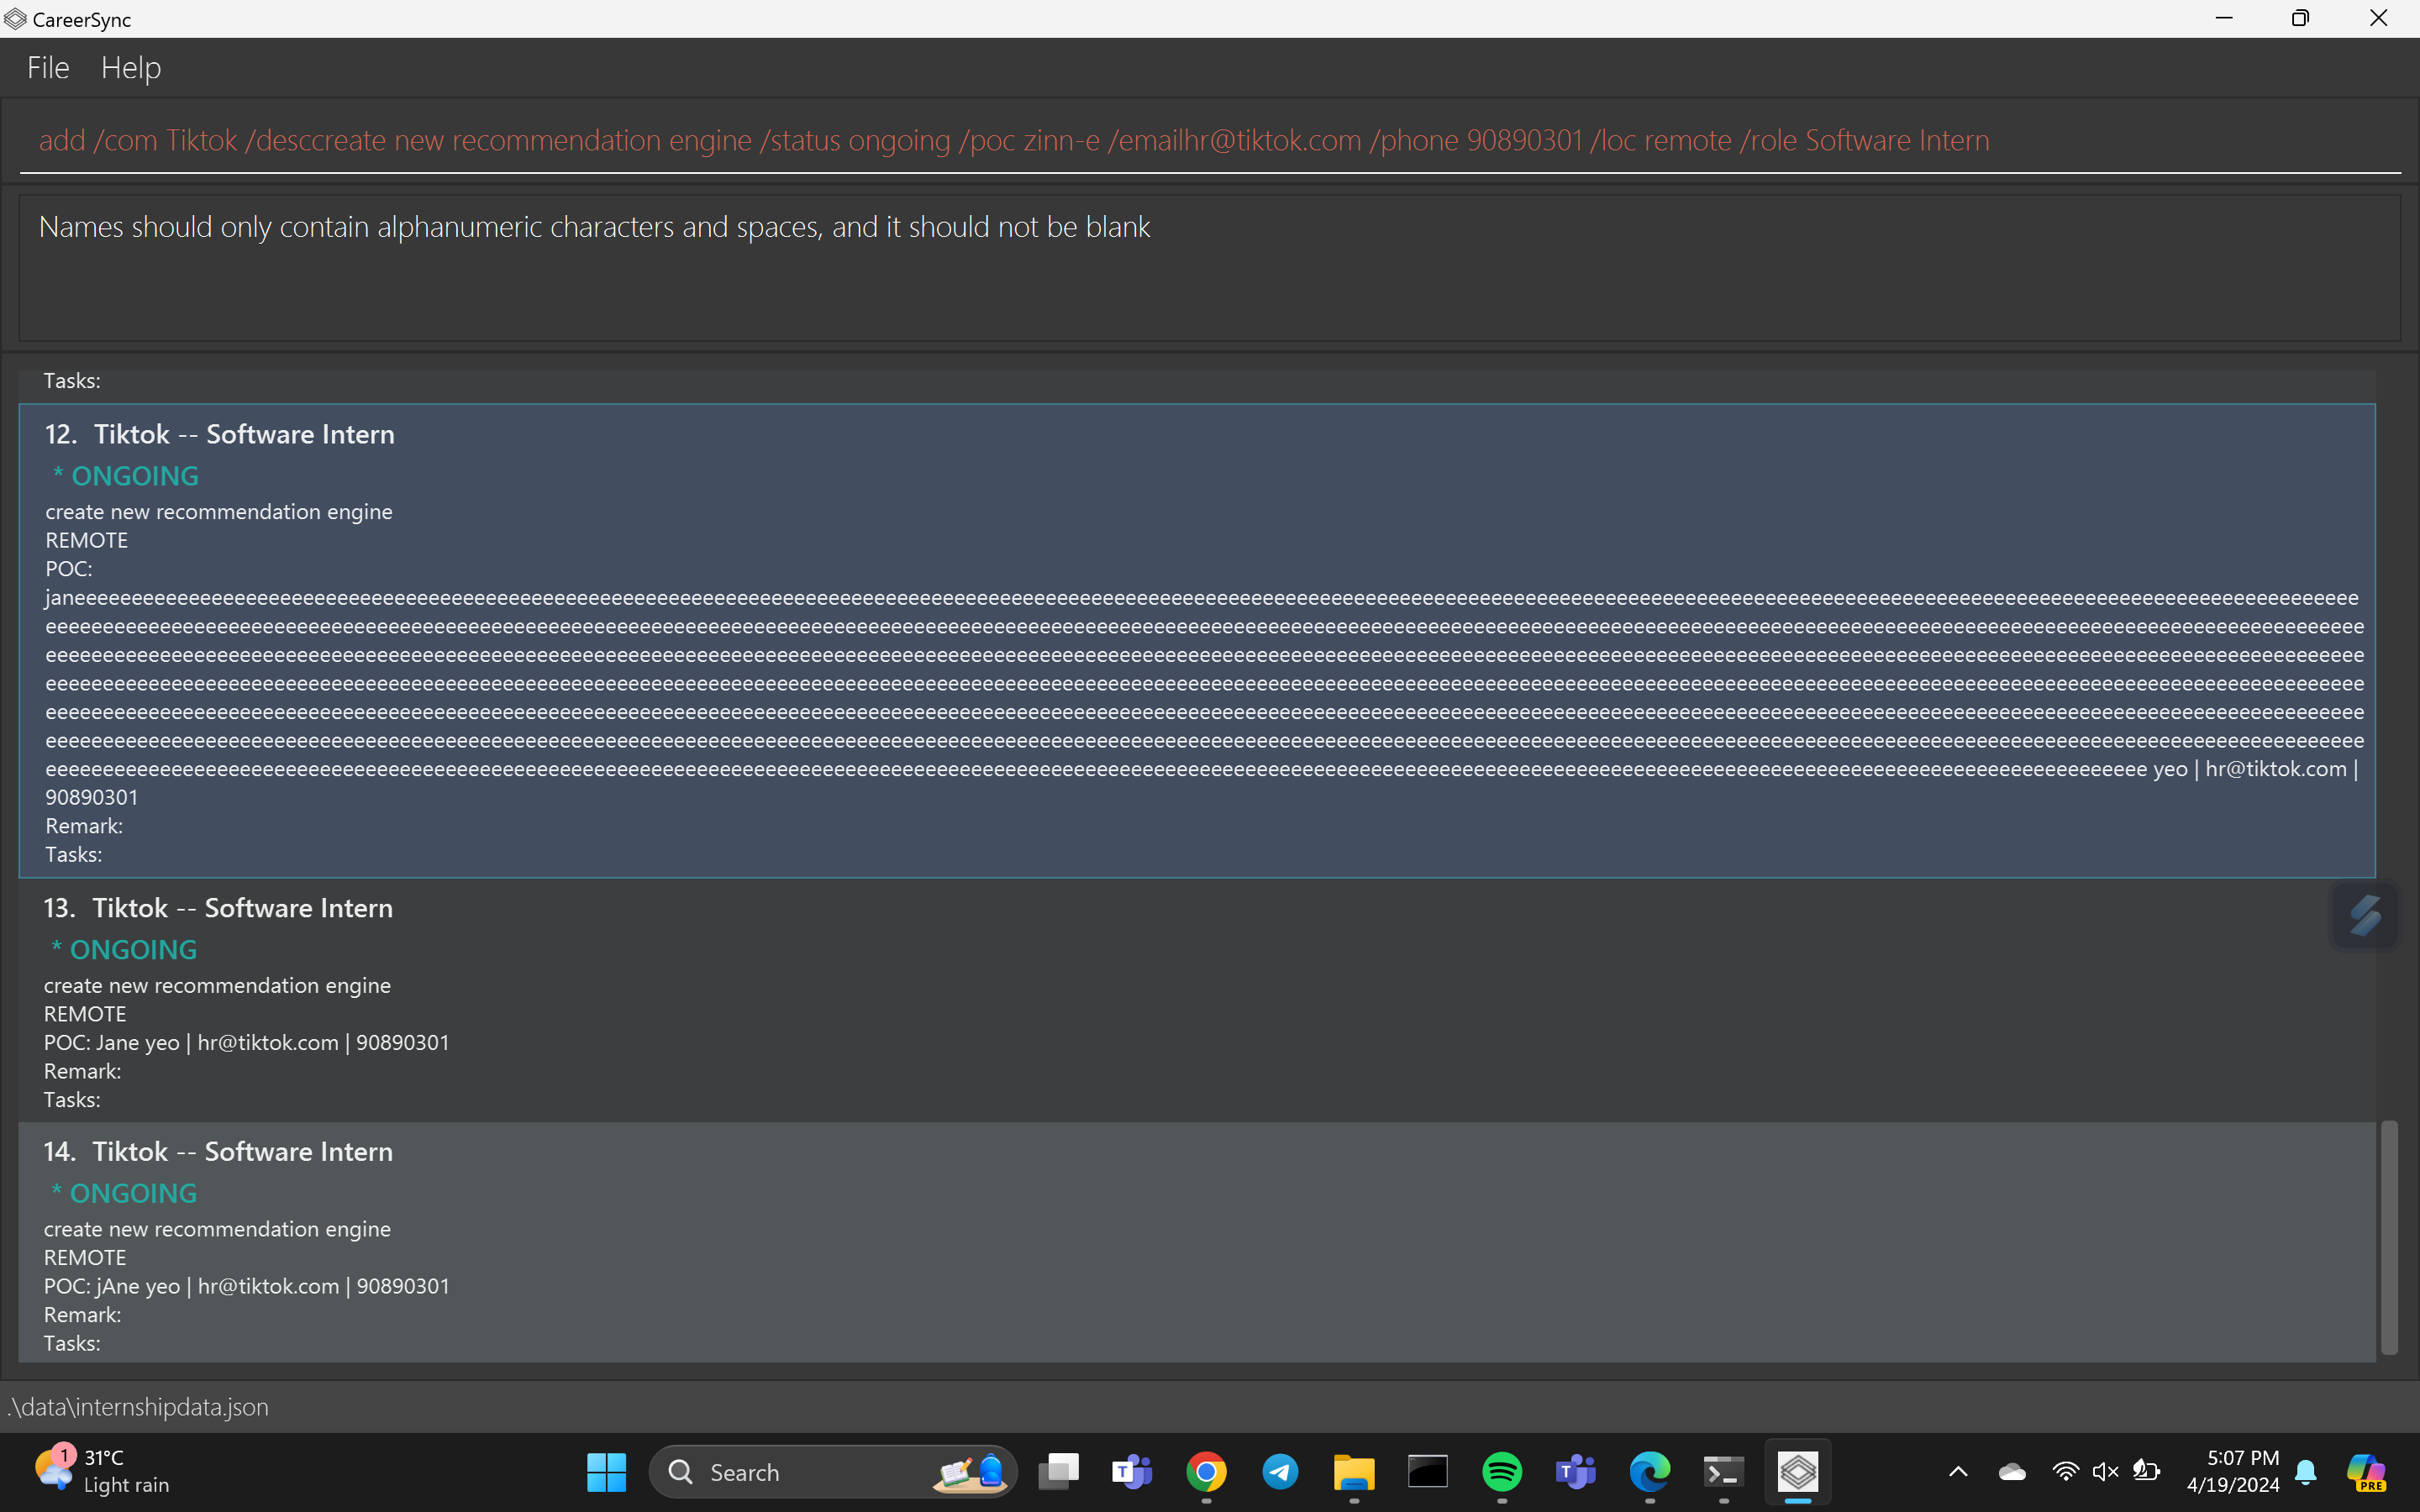
Task: Open Telegram from taskbar
Action: pos(1280,1472)
